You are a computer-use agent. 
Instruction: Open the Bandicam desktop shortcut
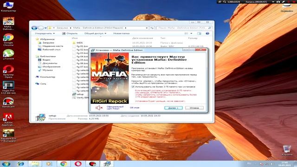click(x=8, y=103)
